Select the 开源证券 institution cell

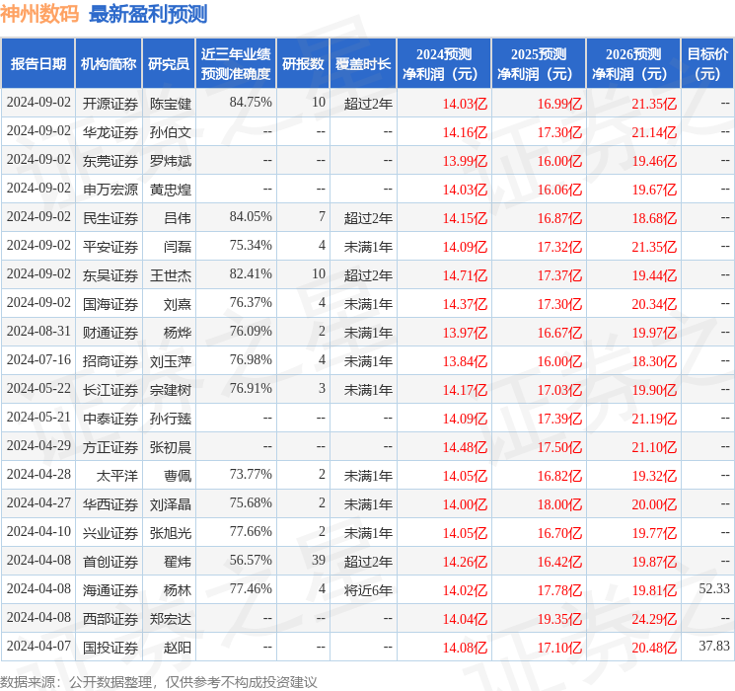[110, 104]
